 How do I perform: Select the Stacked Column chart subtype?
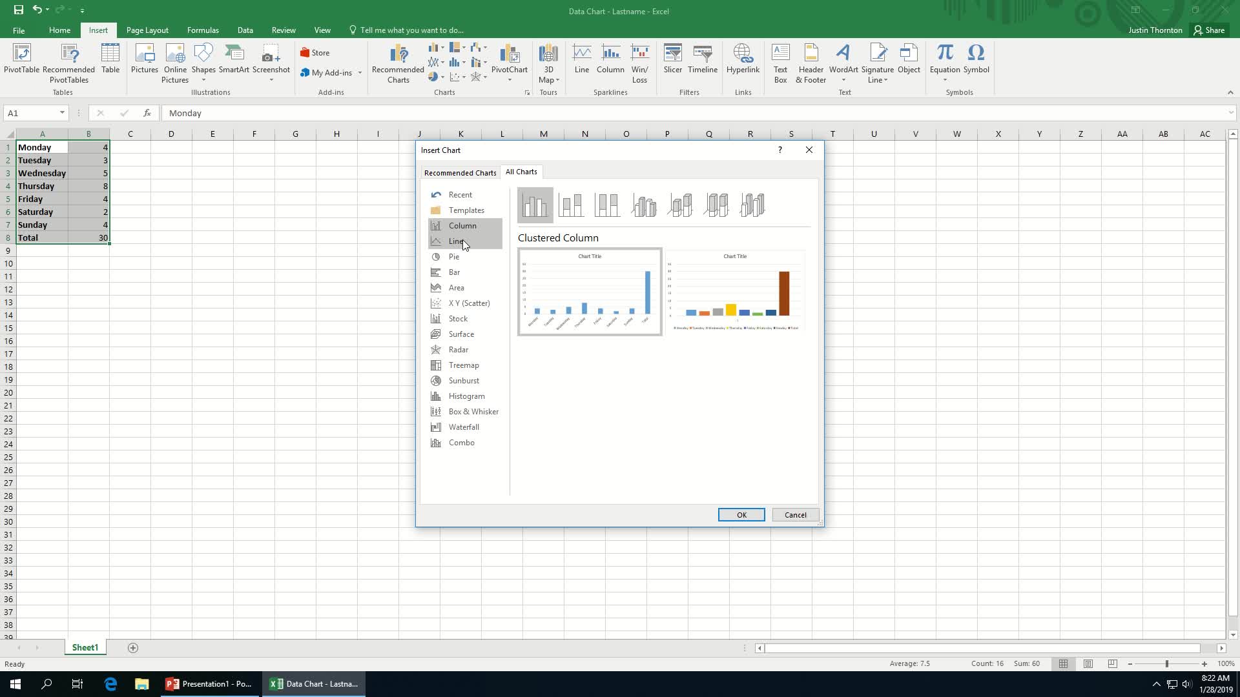(x=571, y=203)
